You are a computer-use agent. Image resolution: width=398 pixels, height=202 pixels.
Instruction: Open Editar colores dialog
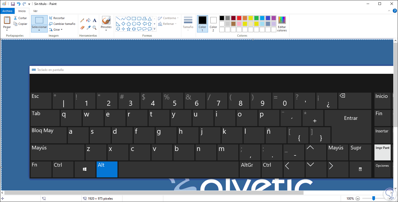coord(282,24)
